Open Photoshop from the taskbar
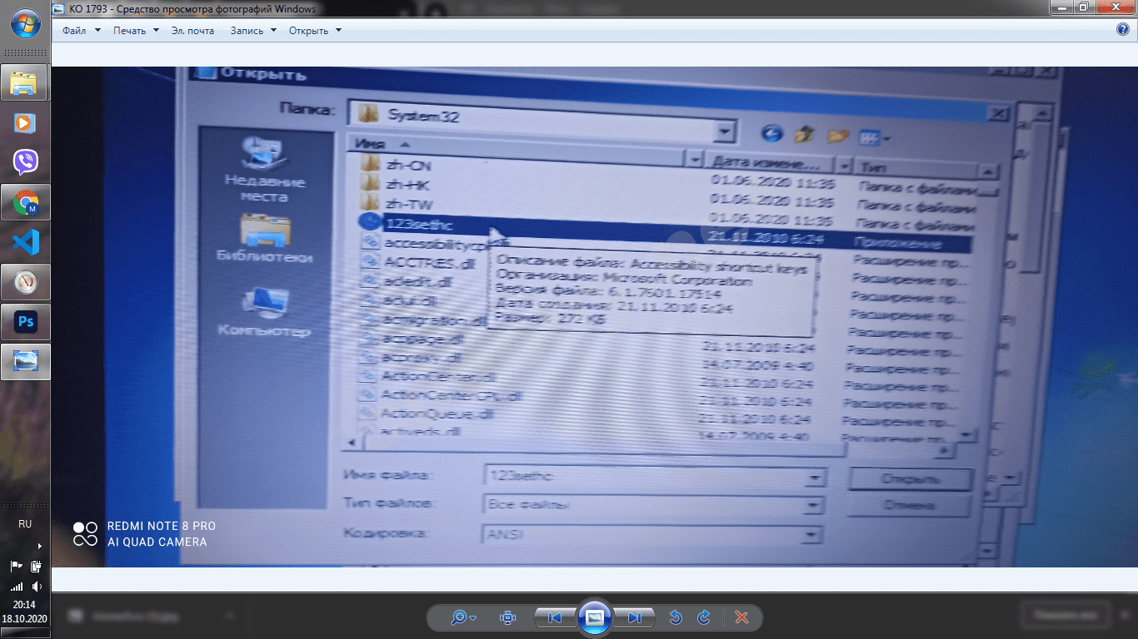 tap(25, 322)
